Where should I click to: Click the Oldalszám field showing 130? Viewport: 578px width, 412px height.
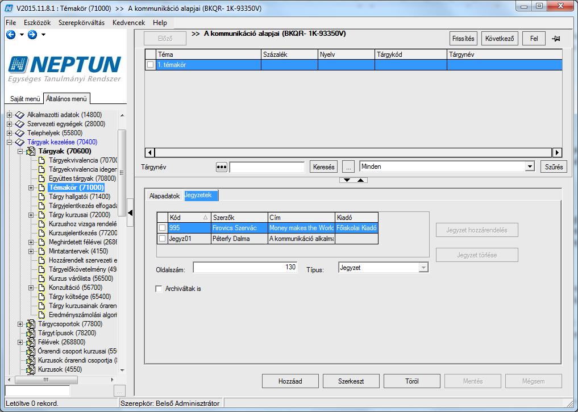coord(245,268)
